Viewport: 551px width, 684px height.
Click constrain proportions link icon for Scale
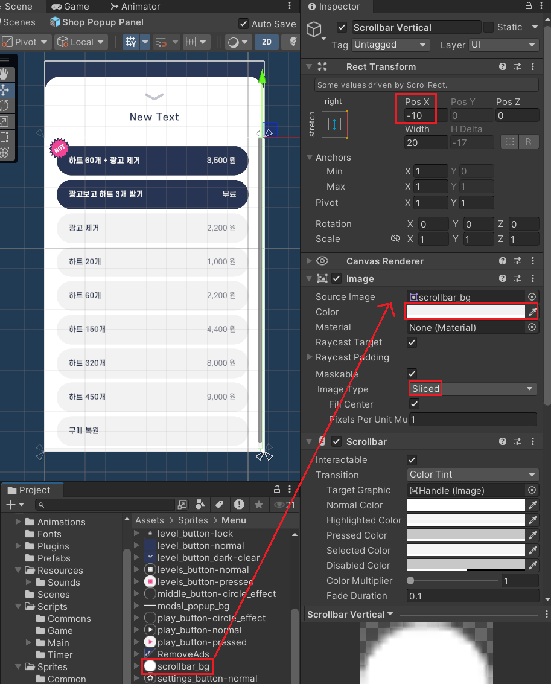click(x=395, y=238)
